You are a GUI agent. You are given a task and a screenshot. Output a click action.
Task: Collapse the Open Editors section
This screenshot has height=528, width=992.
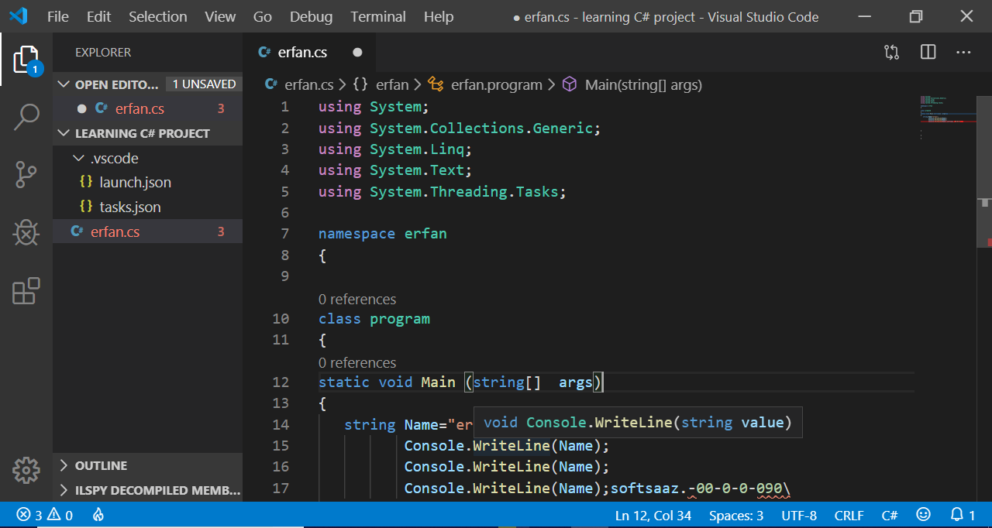click(x=116, y=84)
